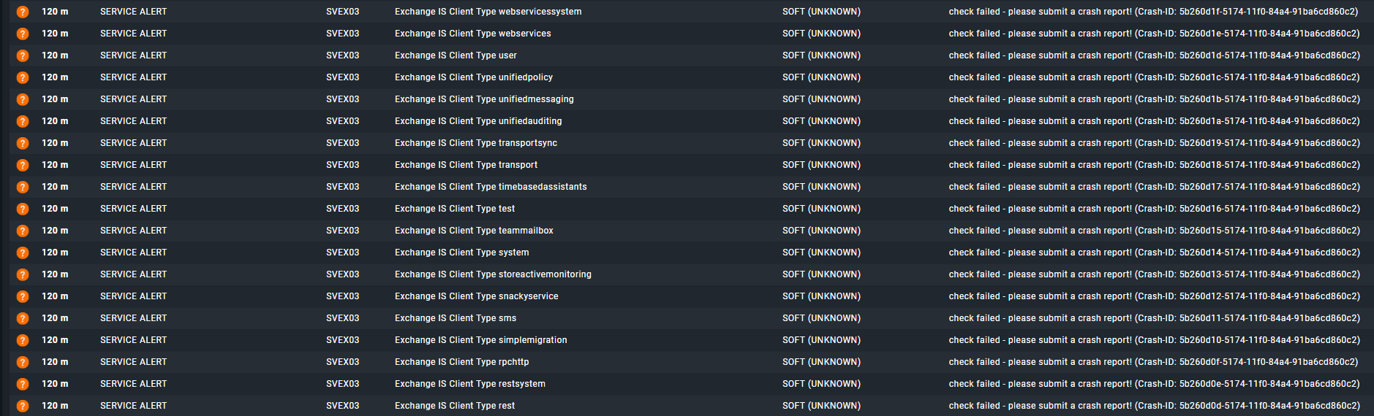Open Exchange IS Client Type unifiedpolicy link

tap(473, 77)
